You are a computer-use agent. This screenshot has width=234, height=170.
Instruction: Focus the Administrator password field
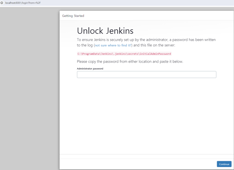(147, 74)
